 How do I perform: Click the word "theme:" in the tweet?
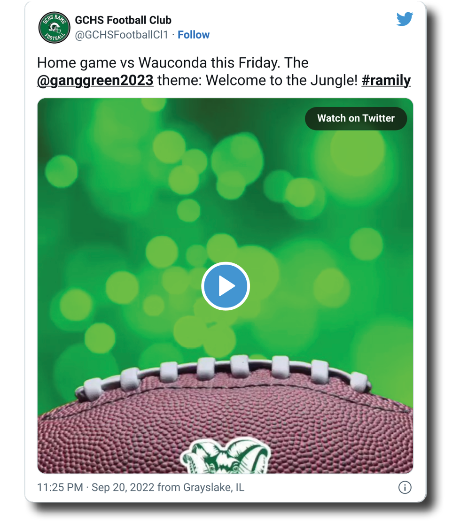(179, 80)
